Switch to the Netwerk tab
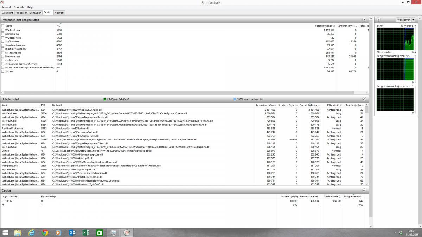The width and height of the screenshot is (422, 237). 59,13
